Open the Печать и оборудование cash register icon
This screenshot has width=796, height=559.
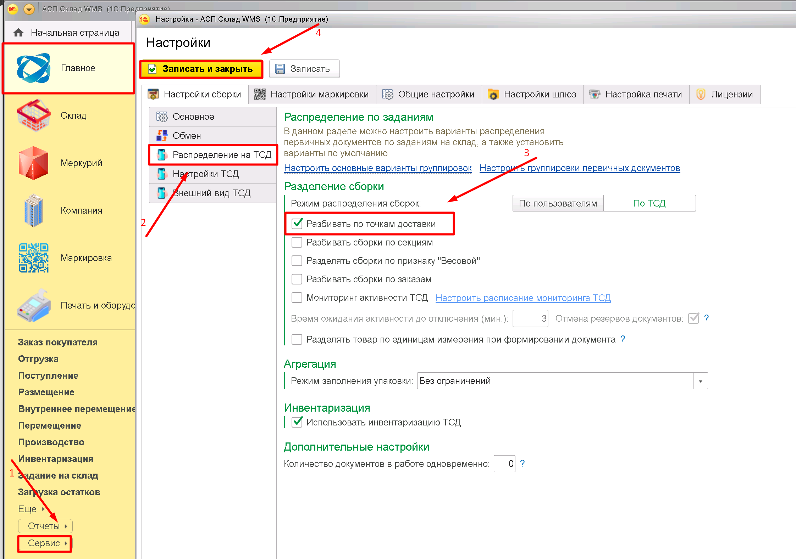(x=34, y=305)
